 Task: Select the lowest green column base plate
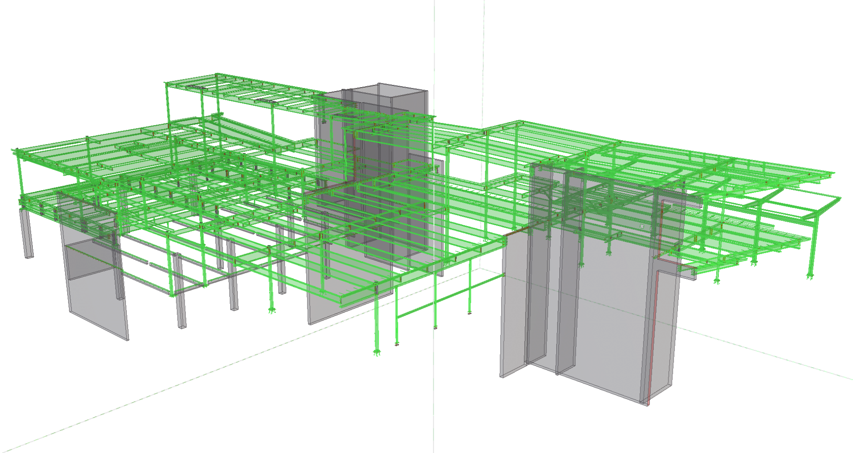(x=377, y=353)
